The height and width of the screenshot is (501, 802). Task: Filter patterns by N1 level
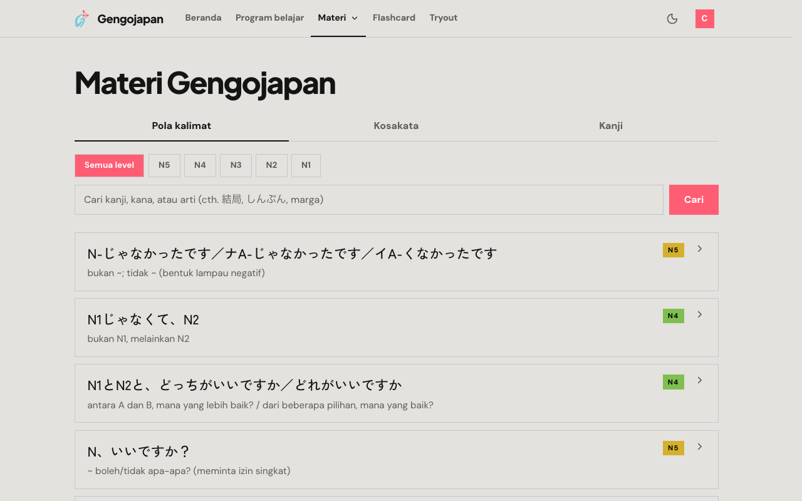(306, 165)
